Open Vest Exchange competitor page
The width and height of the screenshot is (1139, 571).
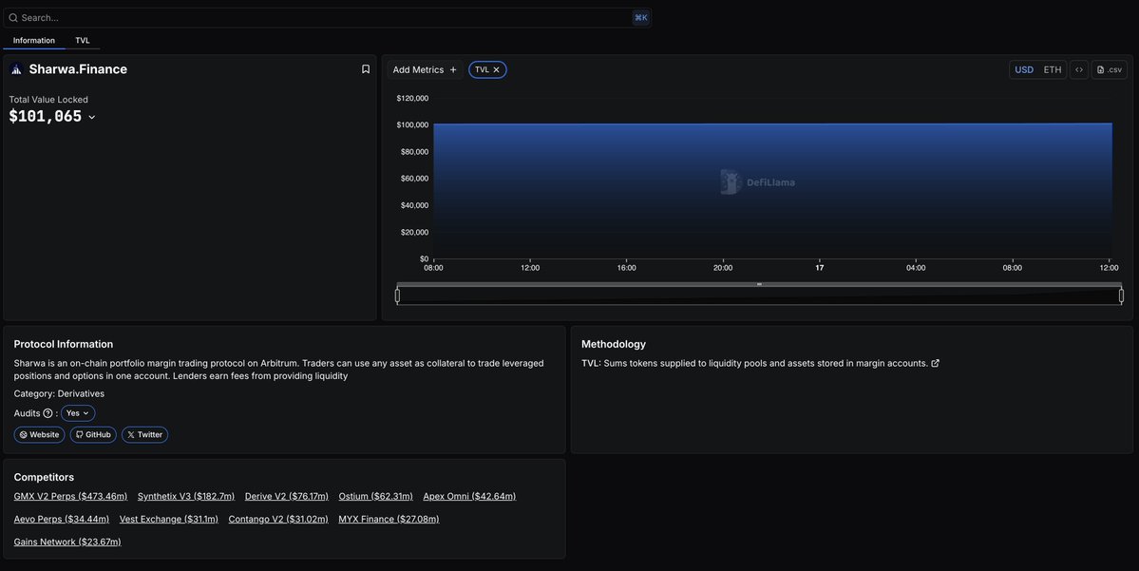tap(168, 519)
